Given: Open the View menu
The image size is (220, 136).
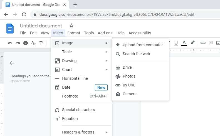Looking at the screenshot, I should 45,33.
